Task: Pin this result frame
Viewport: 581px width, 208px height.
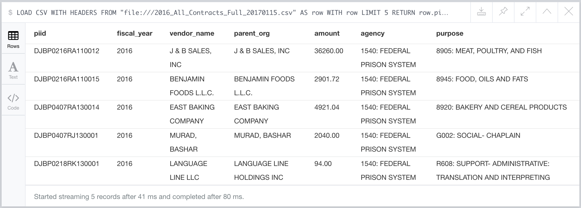Action: point(503,12)
